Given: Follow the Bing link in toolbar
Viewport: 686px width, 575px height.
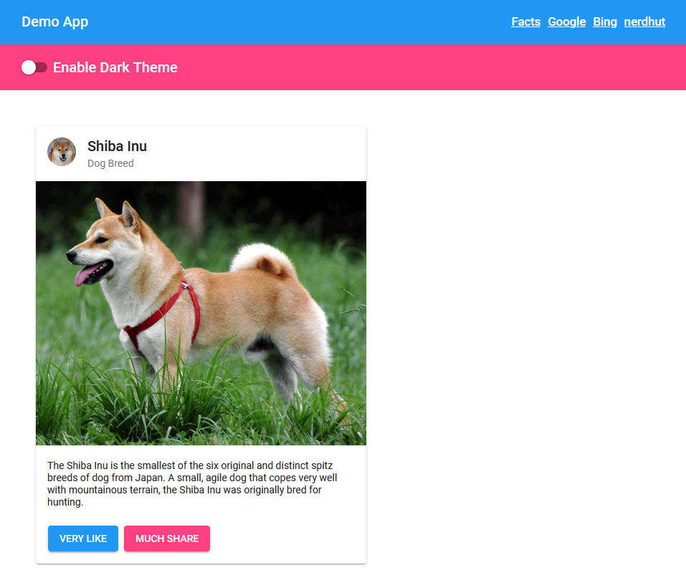Looking at the screenshot, I should 604,22.
